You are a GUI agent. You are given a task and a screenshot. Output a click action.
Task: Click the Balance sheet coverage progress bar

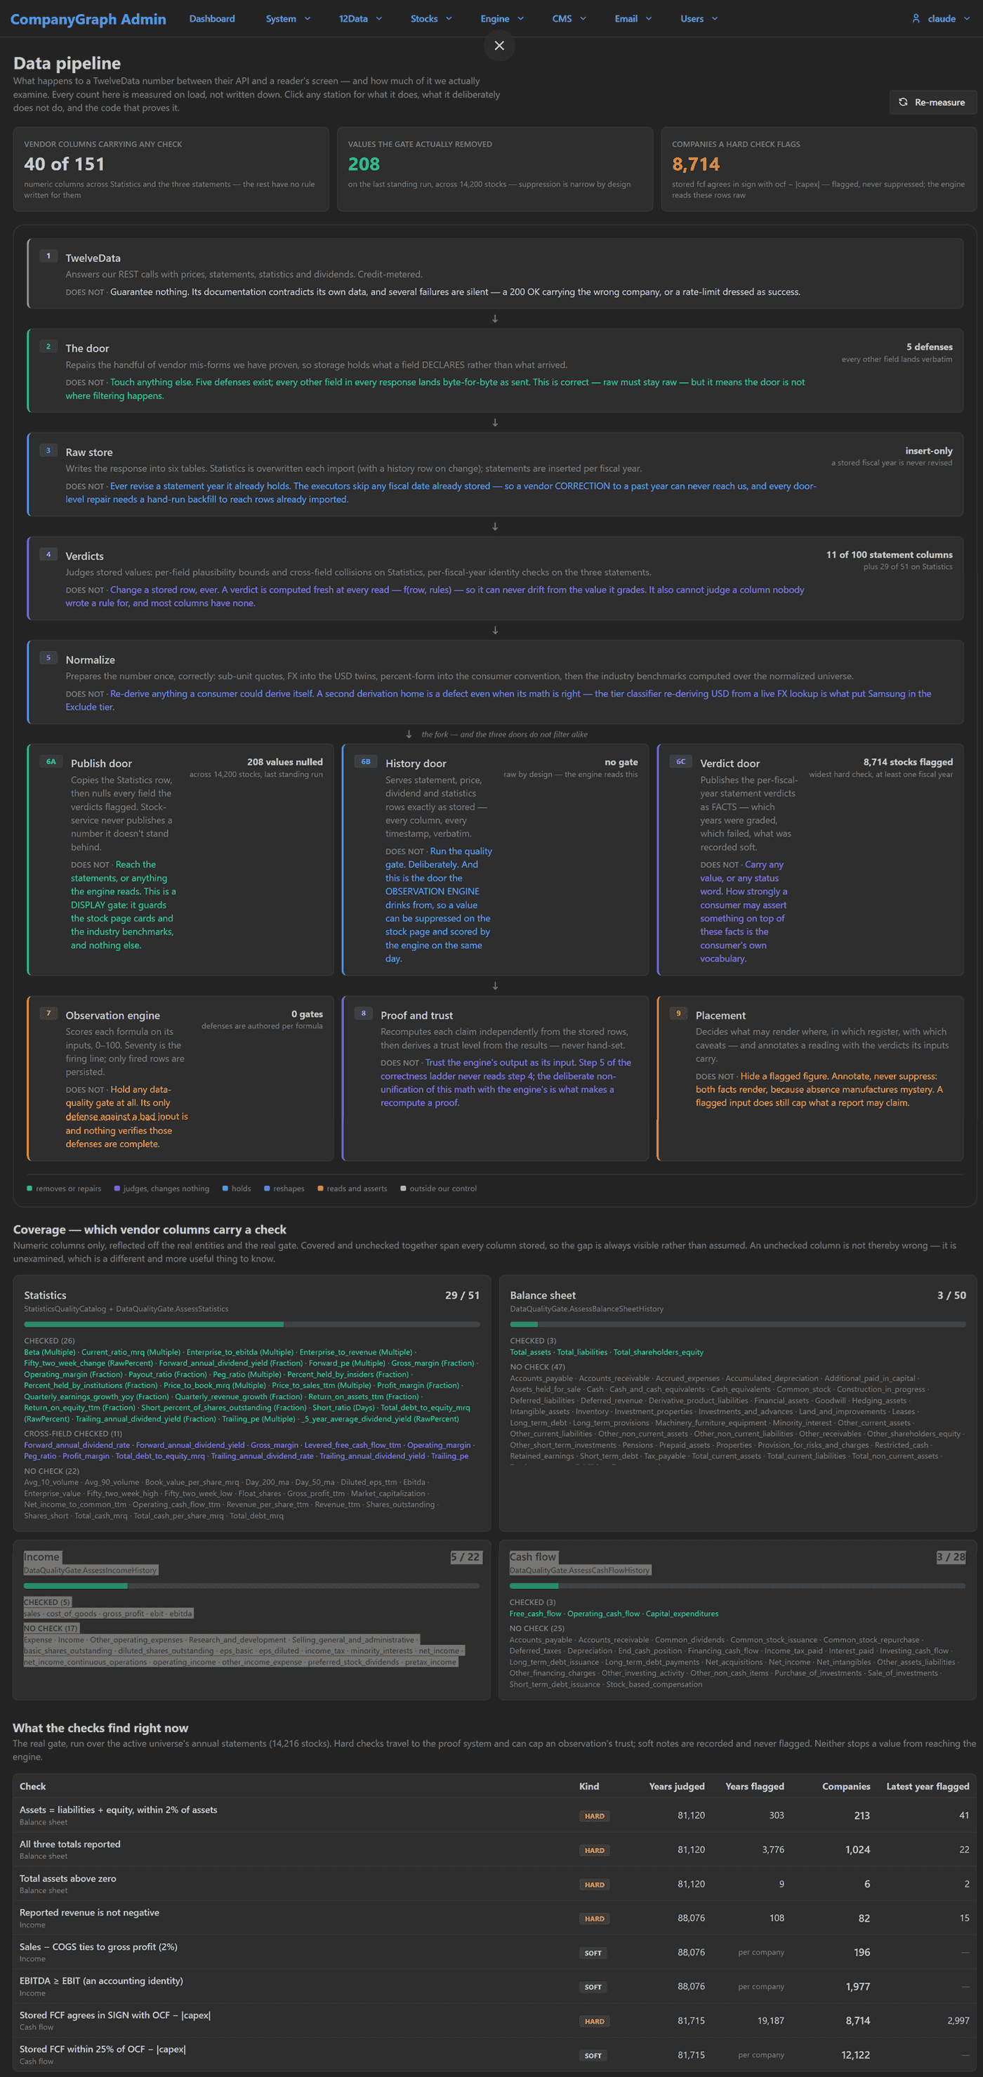point(737,1324)
